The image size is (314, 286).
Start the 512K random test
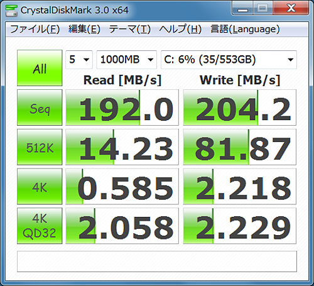point(40,147)
